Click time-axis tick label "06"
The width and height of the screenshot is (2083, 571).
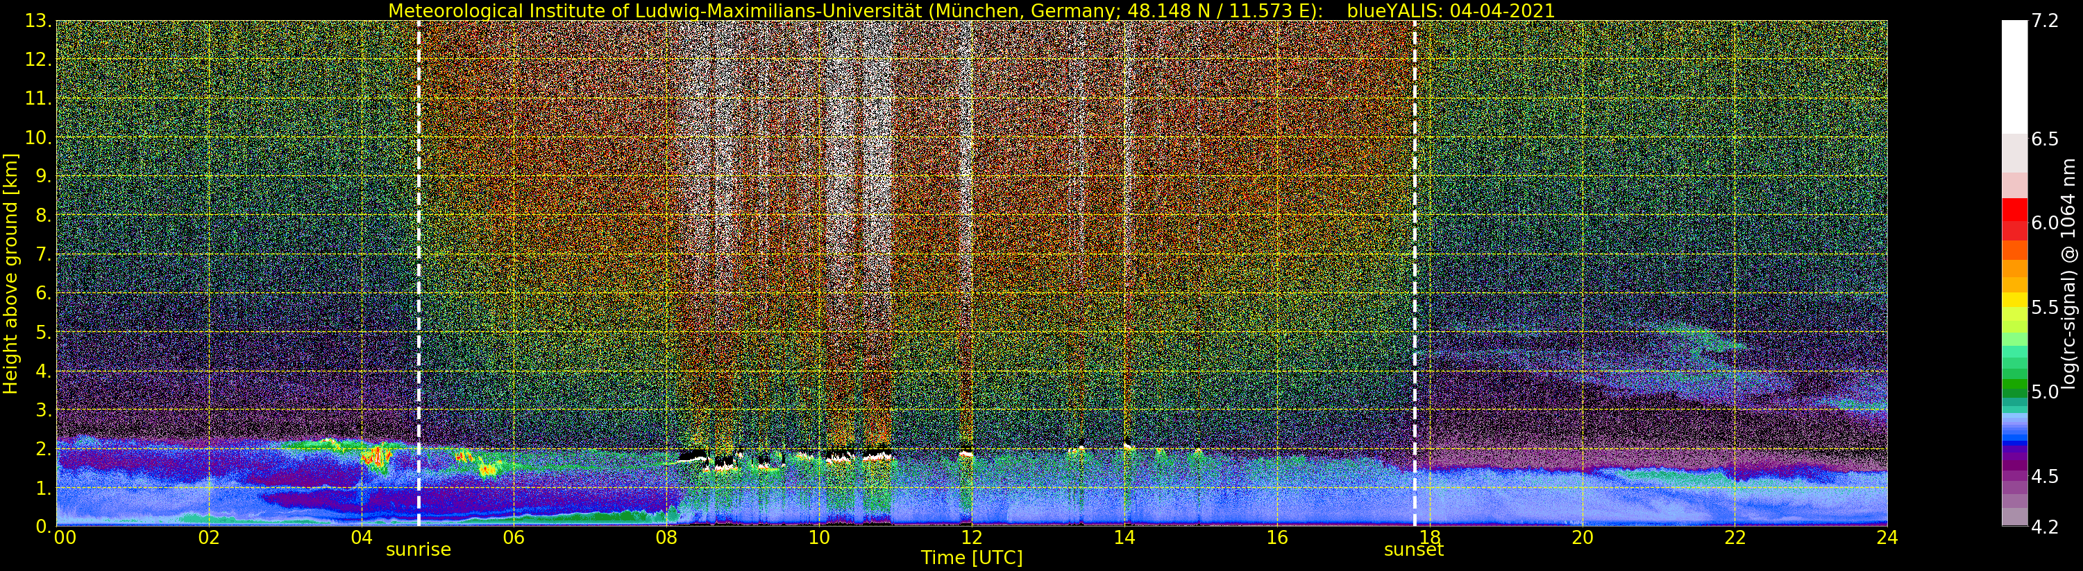[x=514, y=537]
